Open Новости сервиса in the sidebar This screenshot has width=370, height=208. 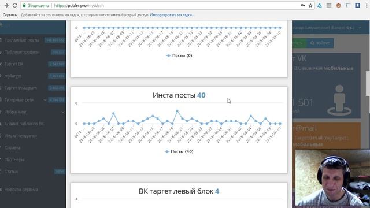coord(21,190)
